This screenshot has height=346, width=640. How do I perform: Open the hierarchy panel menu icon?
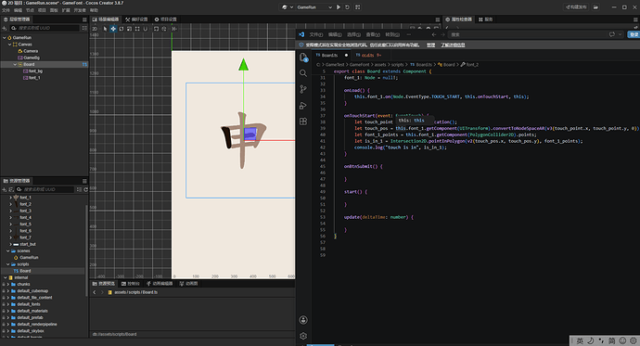84,19
